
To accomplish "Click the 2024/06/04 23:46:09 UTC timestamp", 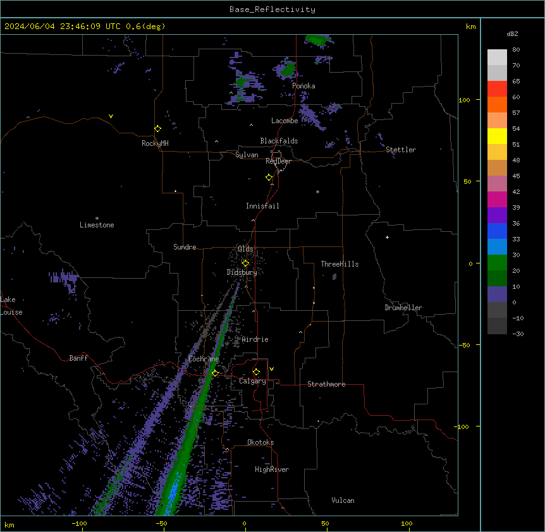I will (62, 27).
